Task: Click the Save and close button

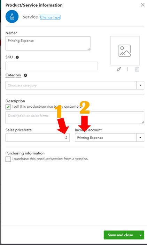Action: [x=120, y=235]
